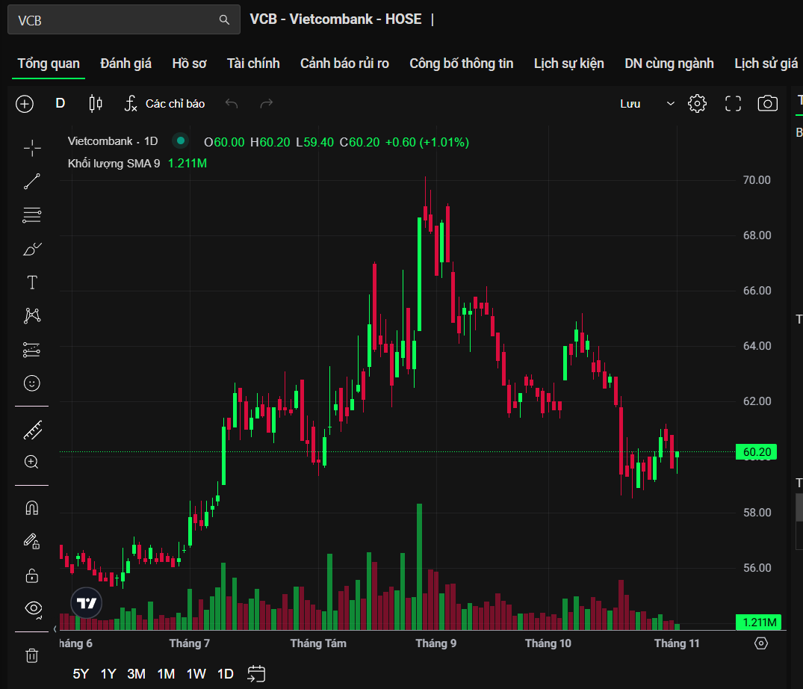The image size is (803, 689).
Task: Click the VCB search input field
Action: 116,20
